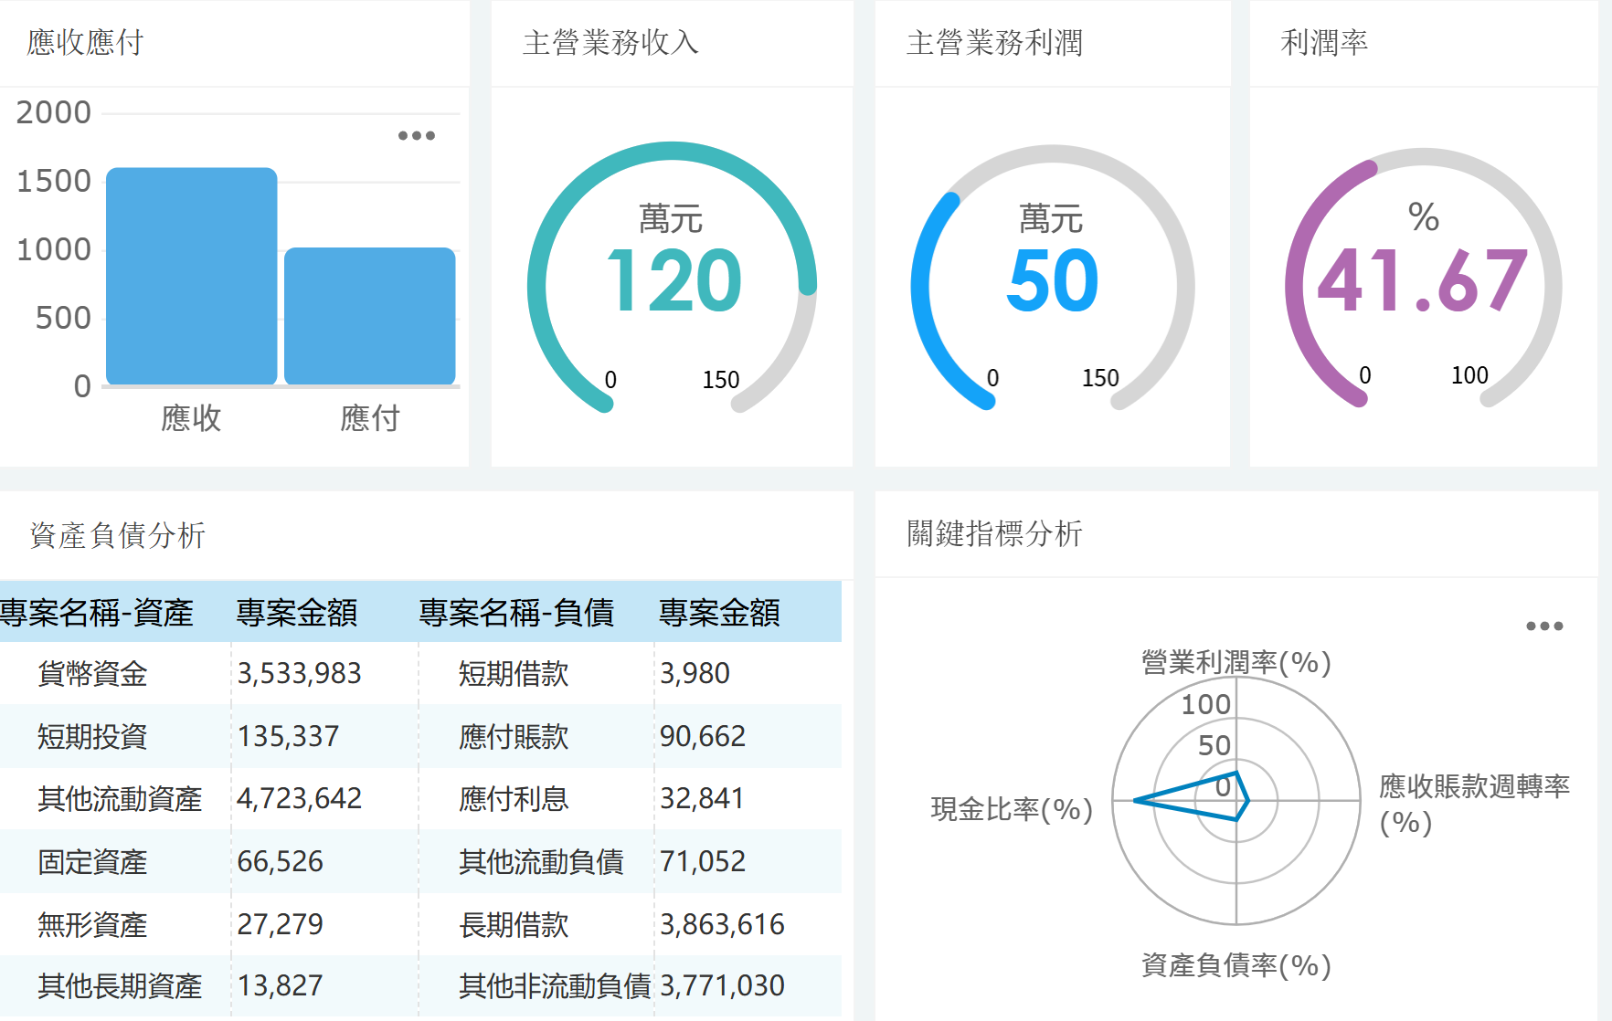Select the 固定資產 table cell
The height and width of the screenshot is (1021, 1612).
(x=92, y=862)
